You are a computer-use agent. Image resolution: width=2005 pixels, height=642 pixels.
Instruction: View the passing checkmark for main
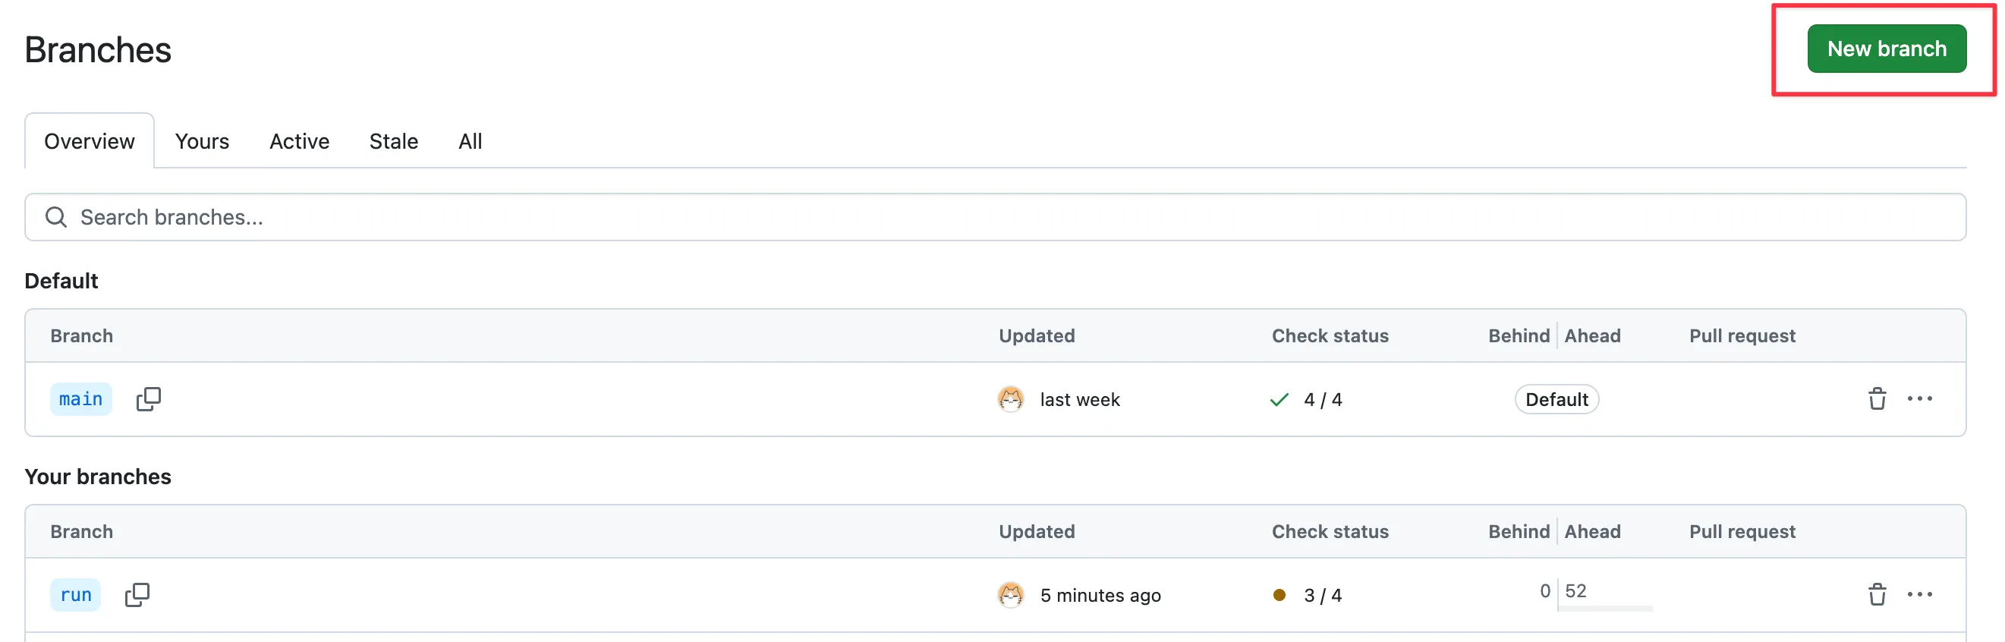coord(1279,400)
